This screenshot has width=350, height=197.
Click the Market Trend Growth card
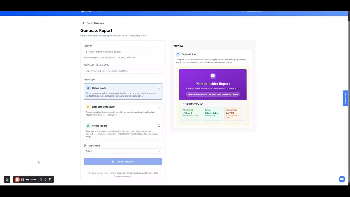pos(191,113)
